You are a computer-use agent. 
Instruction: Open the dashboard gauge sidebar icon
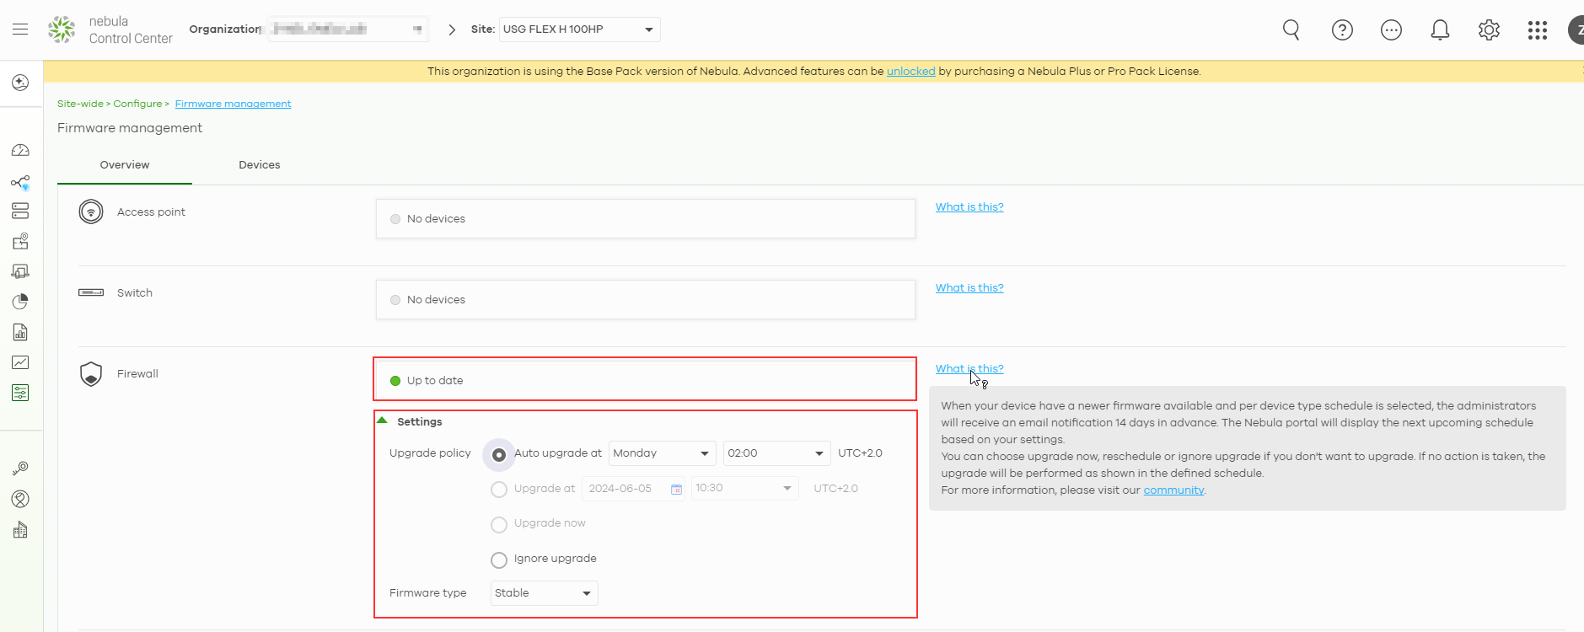pyautogui.click(x=20, y=150)
